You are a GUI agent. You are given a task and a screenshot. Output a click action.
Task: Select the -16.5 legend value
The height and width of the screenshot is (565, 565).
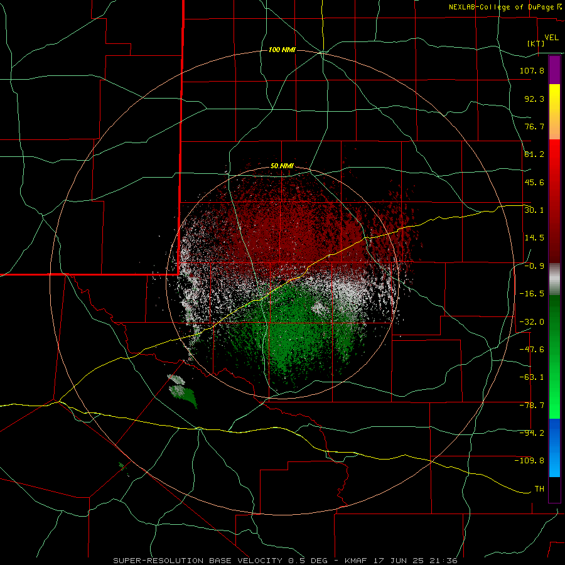pyautogui.click(x=532, y=294)
